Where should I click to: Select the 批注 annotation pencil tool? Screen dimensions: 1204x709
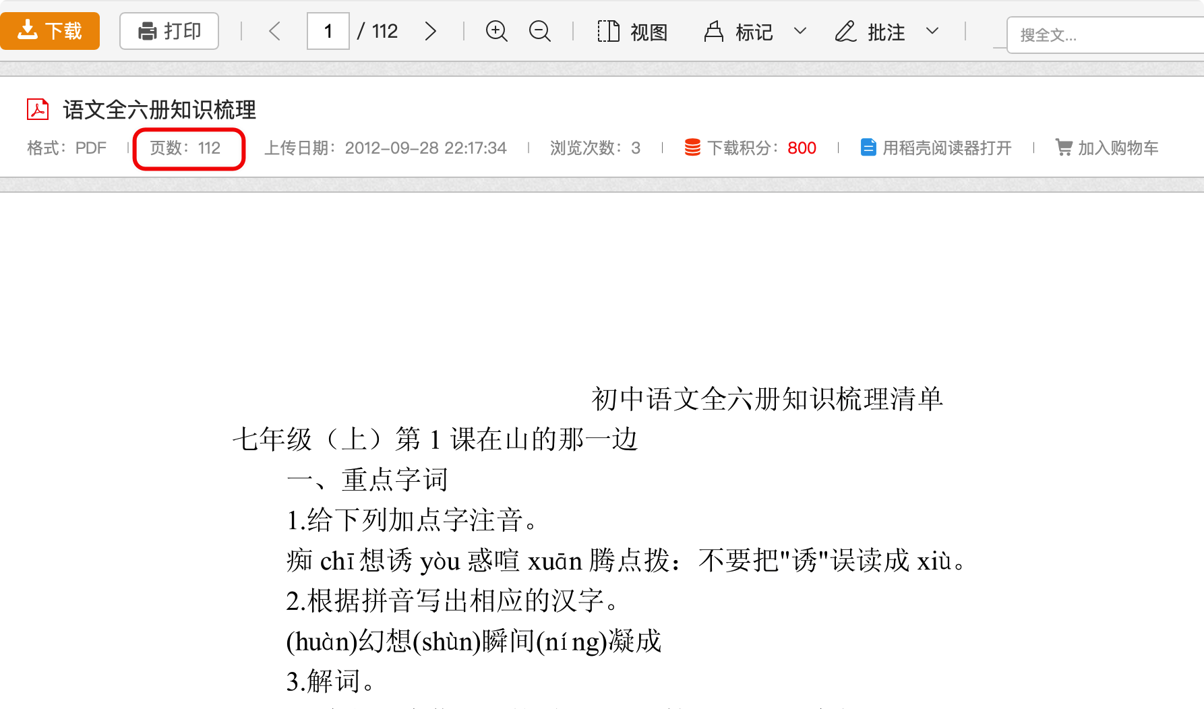[870, 32]
